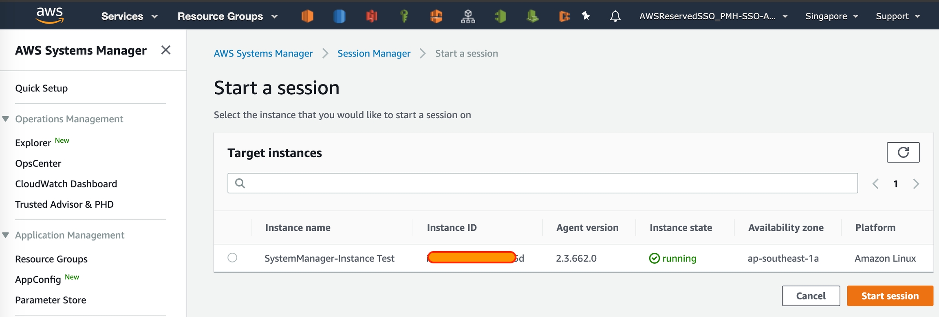
Task: Collapse the Application Management section
Action: click(x=6, y=235)
